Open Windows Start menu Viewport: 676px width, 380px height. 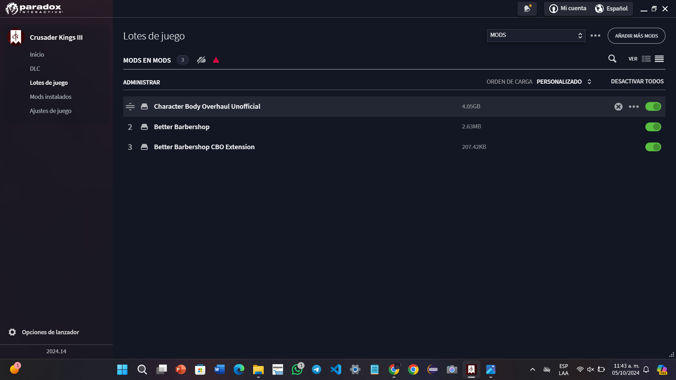[x=122, y=369]
